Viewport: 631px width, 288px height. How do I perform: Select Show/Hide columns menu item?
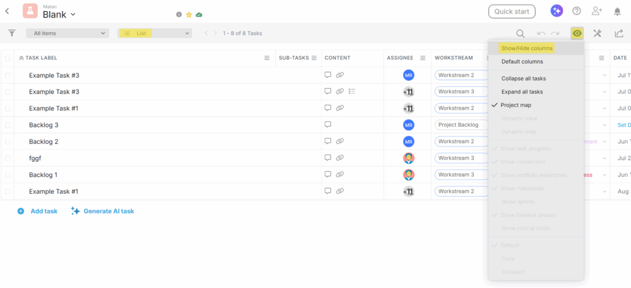point(527,48)
